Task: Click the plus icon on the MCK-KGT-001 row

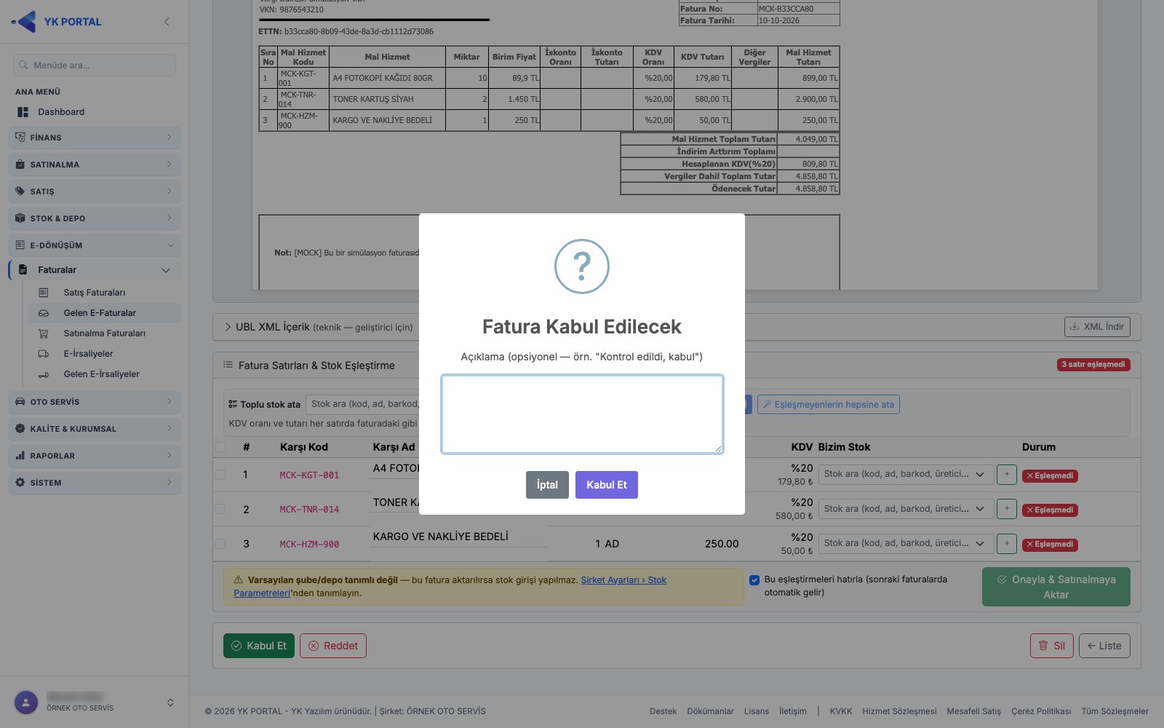Action: pos(1006,475)
